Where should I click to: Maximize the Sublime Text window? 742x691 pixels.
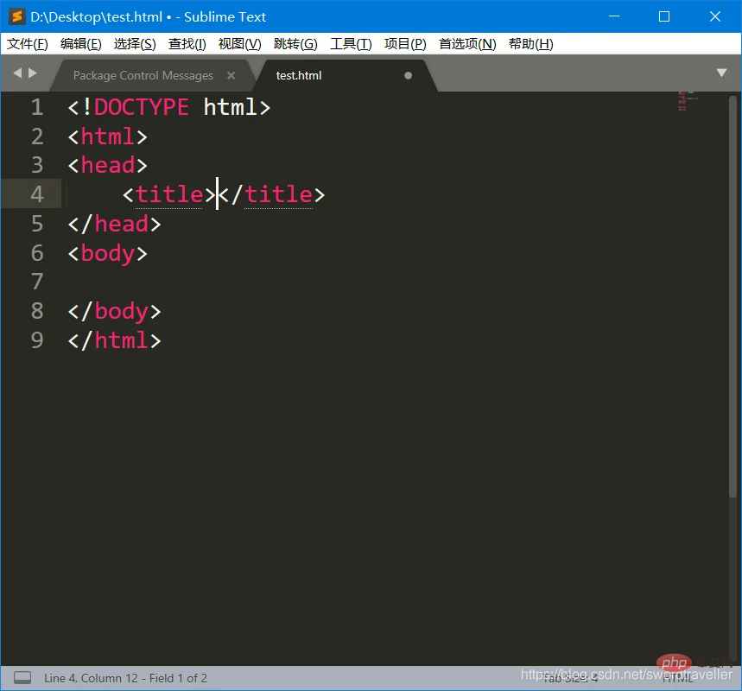[664, 16]
